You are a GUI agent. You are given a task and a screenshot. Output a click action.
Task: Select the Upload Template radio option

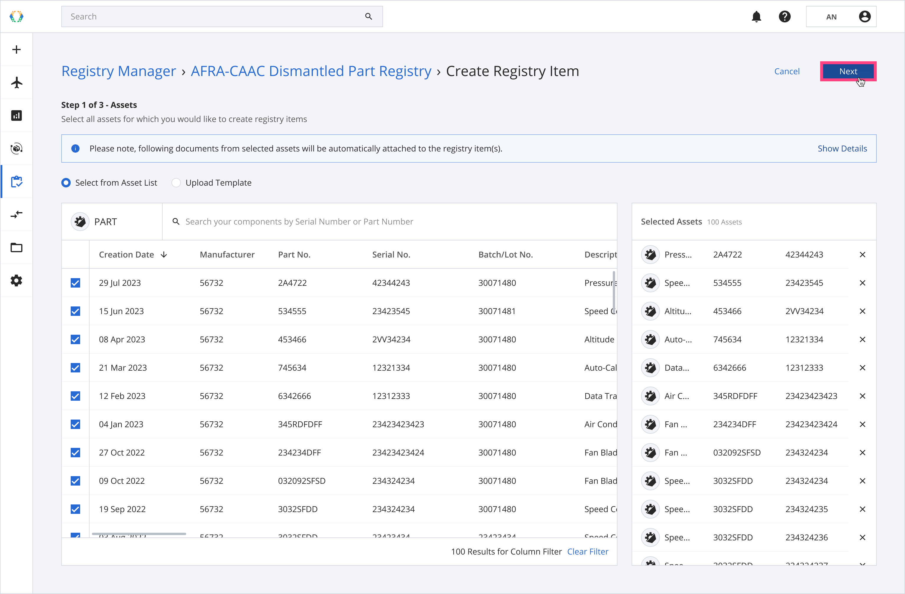click(x=176, y=183)
